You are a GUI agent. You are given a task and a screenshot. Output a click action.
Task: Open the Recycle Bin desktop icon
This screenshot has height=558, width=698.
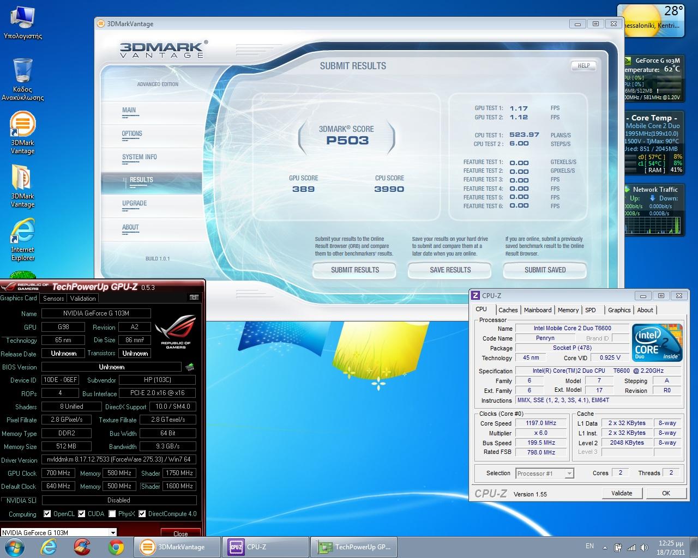(x=22, y=79)
